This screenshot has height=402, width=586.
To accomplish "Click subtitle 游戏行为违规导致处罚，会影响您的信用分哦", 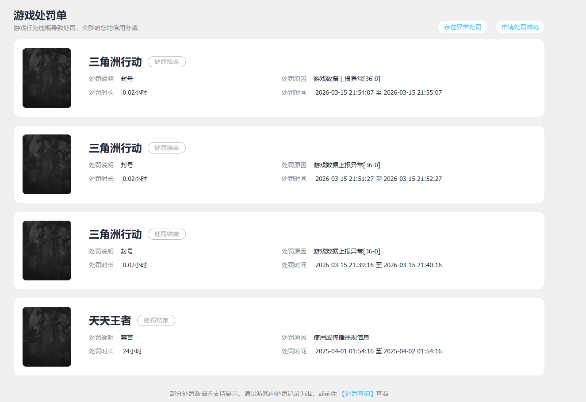I will (76, 28).
